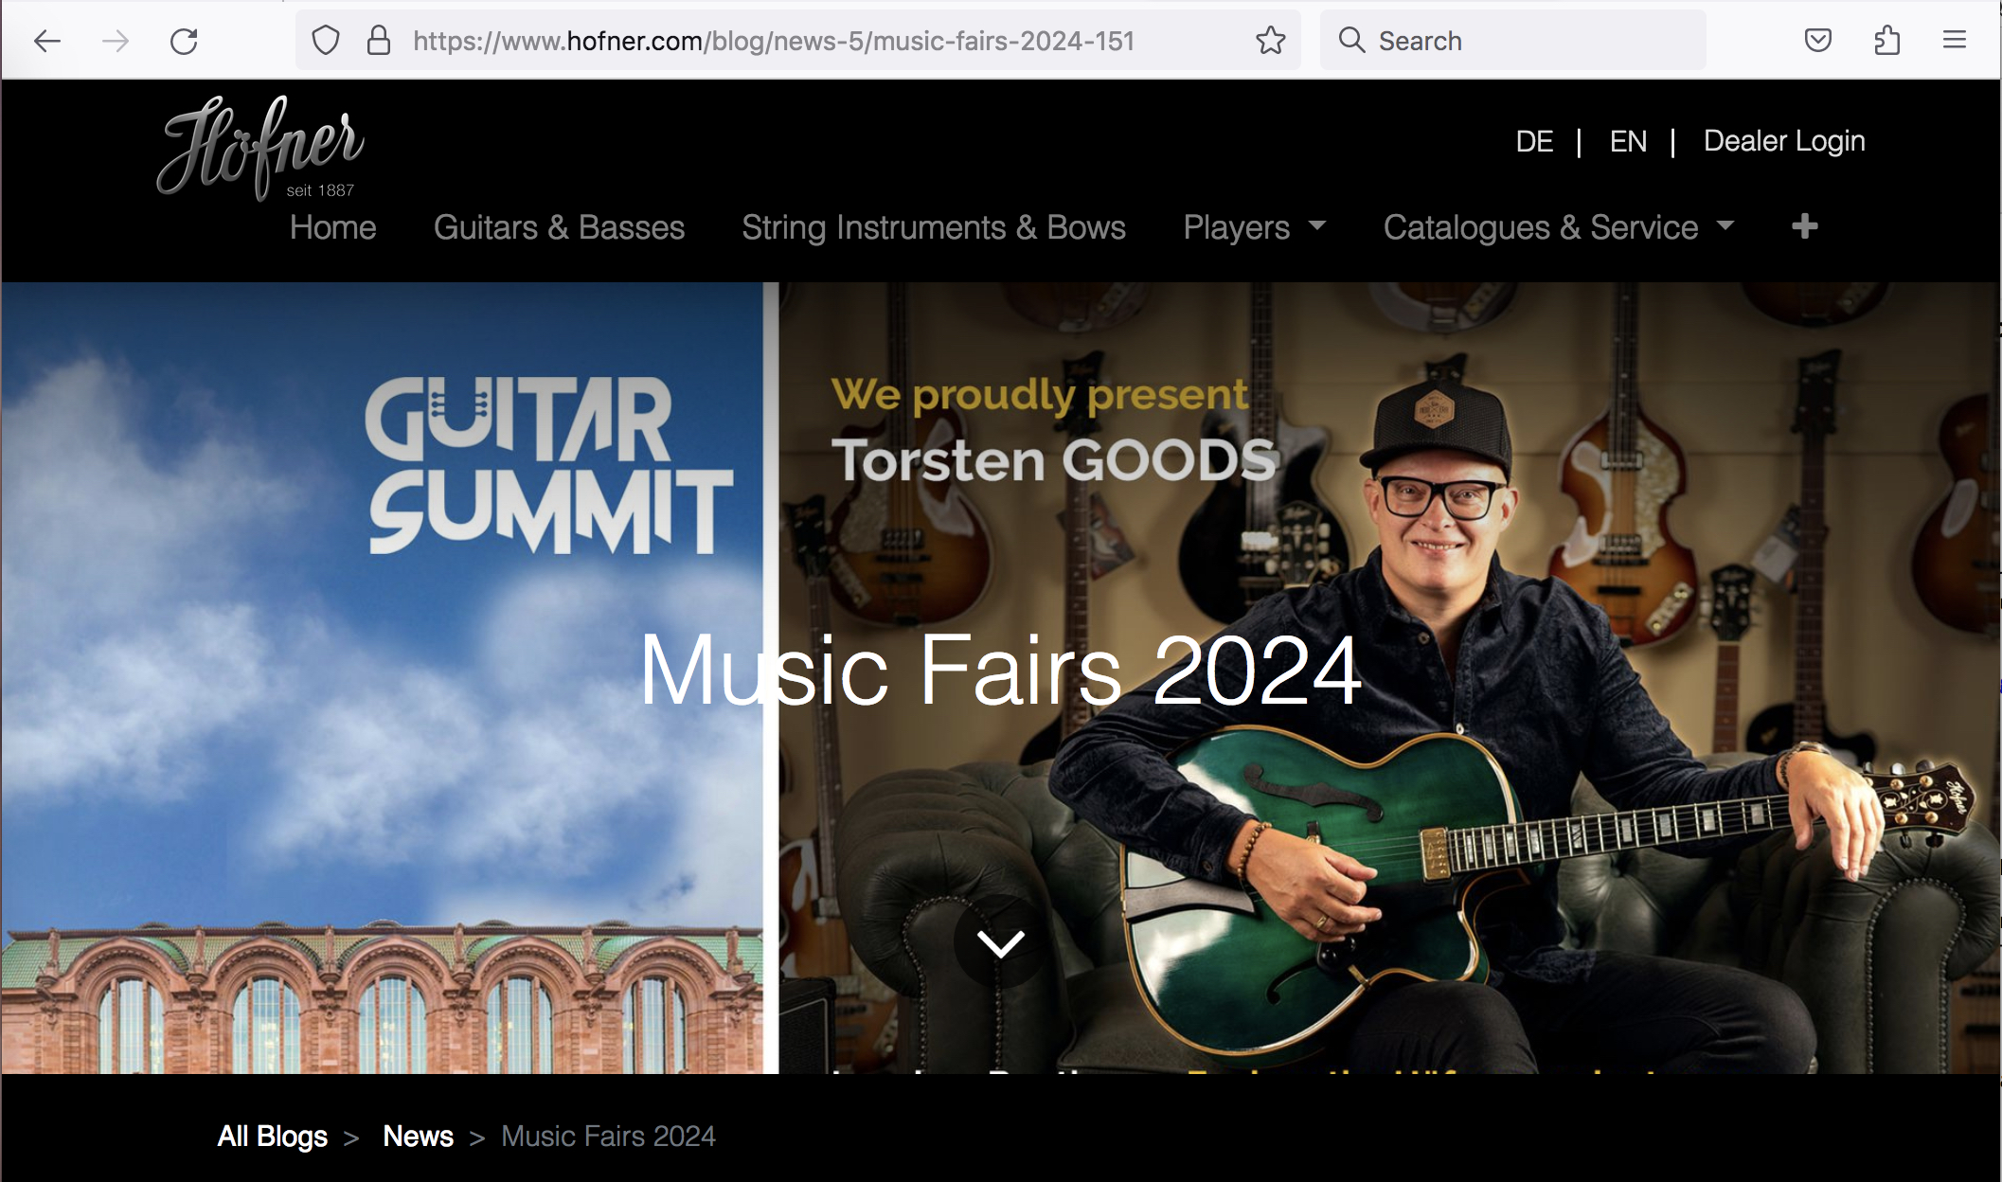Open the Firefox application menu
This screenshot has width=2002, height=1182.
tap(1955, 41)
